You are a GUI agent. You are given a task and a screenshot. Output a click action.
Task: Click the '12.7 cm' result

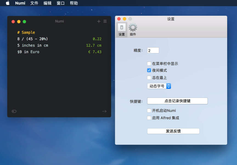point(94,45)
